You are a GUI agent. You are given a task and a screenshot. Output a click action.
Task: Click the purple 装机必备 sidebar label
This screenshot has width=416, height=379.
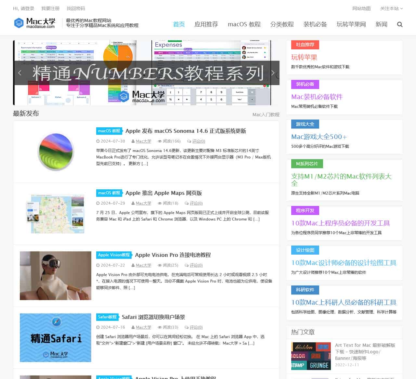pyautogui.click(x=305, y=84)
